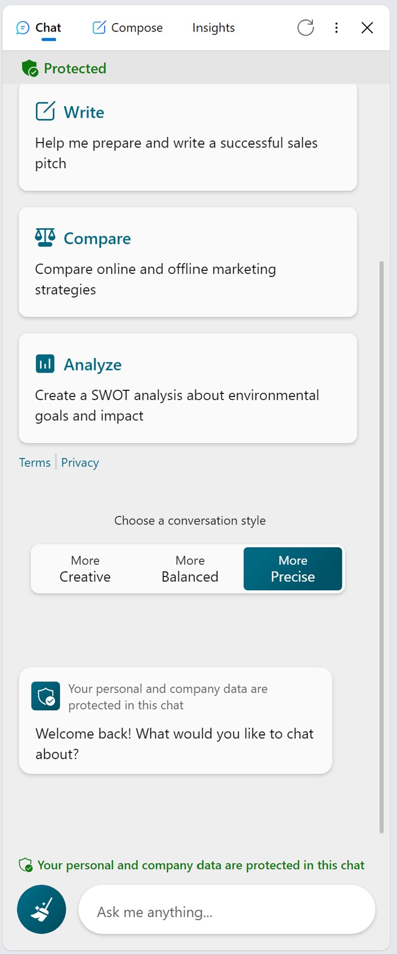Click the Protected shield icon
Image resolution: width=397 pixels, height=955 pixels.
click(29, 69)
